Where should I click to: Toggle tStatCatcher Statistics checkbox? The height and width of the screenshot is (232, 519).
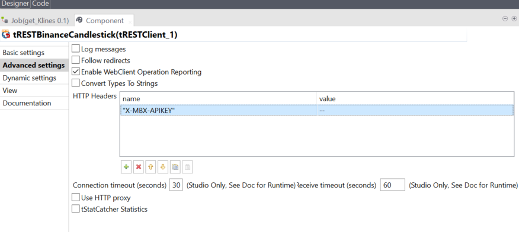(76, 209)
